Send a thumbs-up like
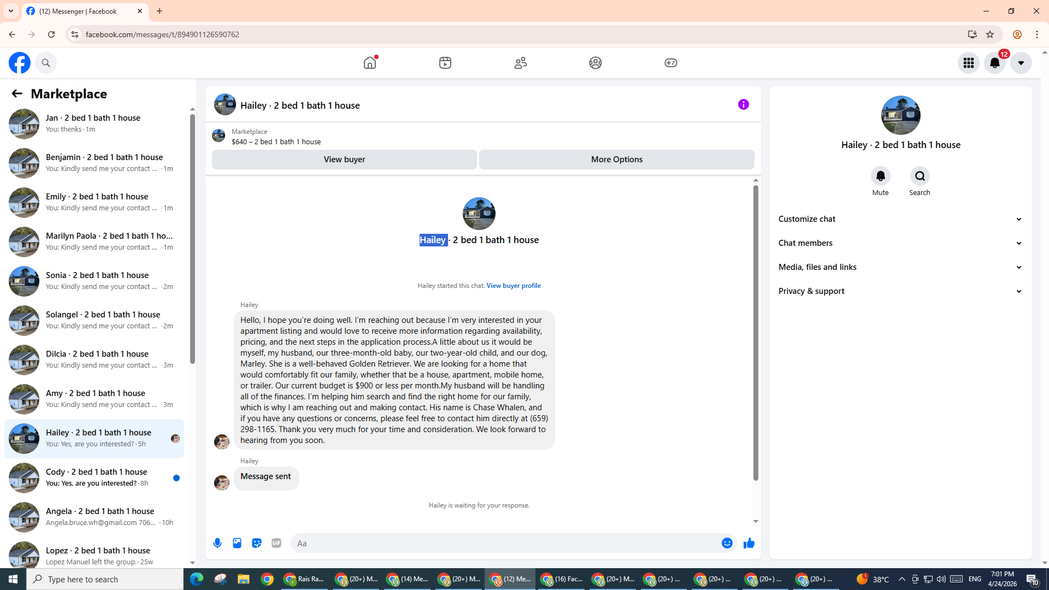1049x590 pixels. click(749, 543)
